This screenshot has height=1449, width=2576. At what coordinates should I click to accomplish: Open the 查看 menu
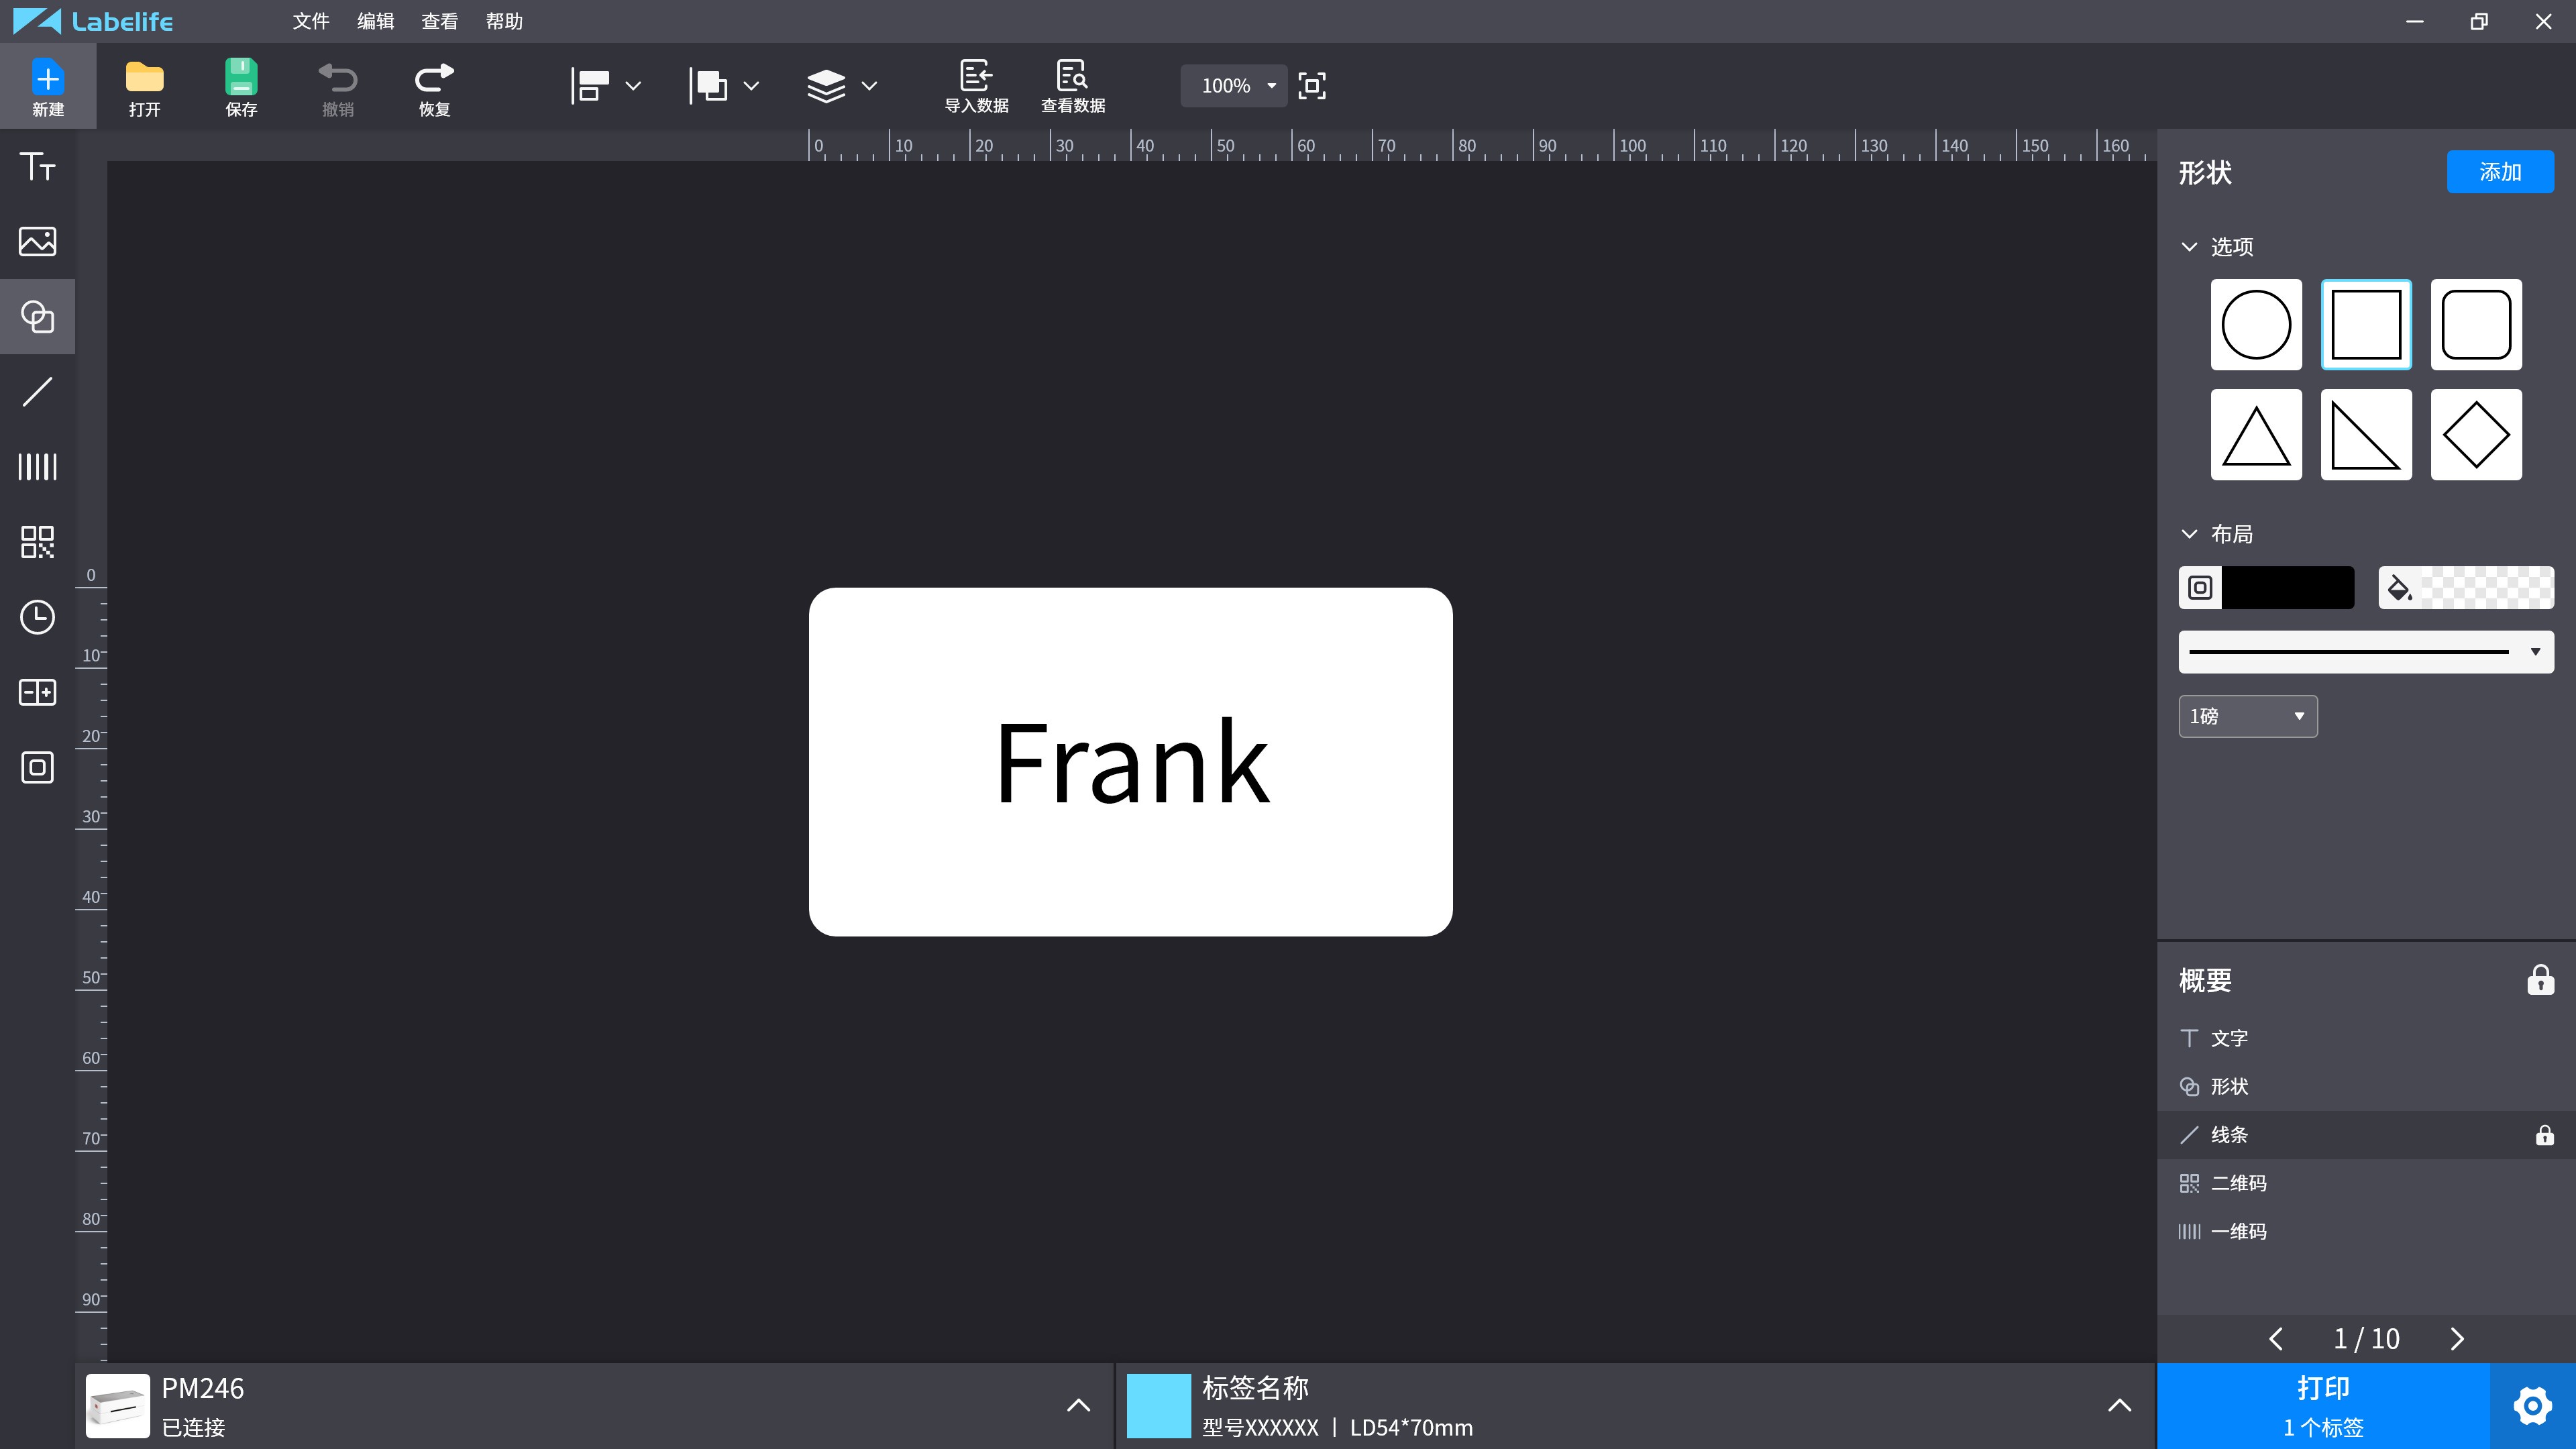(x=439, y=21)
